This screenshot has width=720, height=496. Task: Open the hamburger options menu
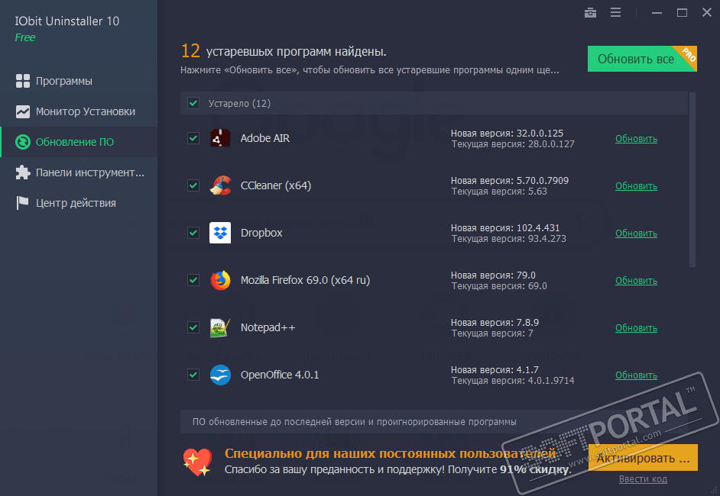[x=615, y=12]
